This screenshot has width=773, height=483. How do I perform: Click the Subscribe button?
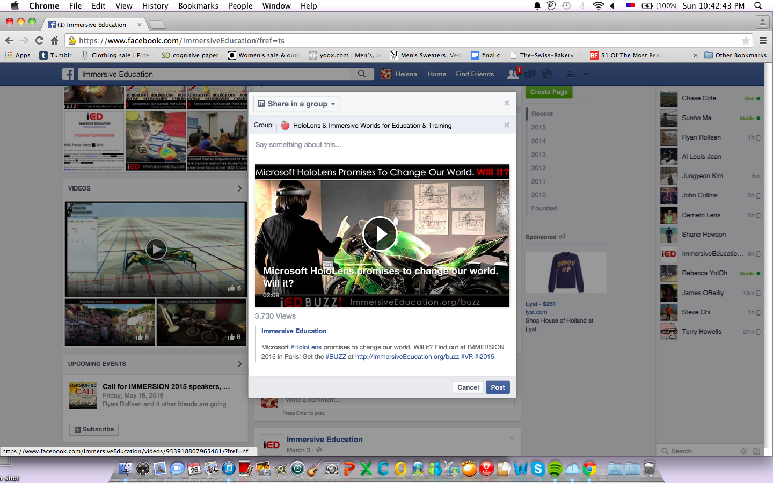coord(94,429)
